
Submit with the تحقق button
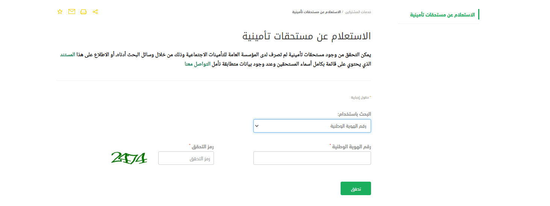pyautogui.click(x=356, y=188)
